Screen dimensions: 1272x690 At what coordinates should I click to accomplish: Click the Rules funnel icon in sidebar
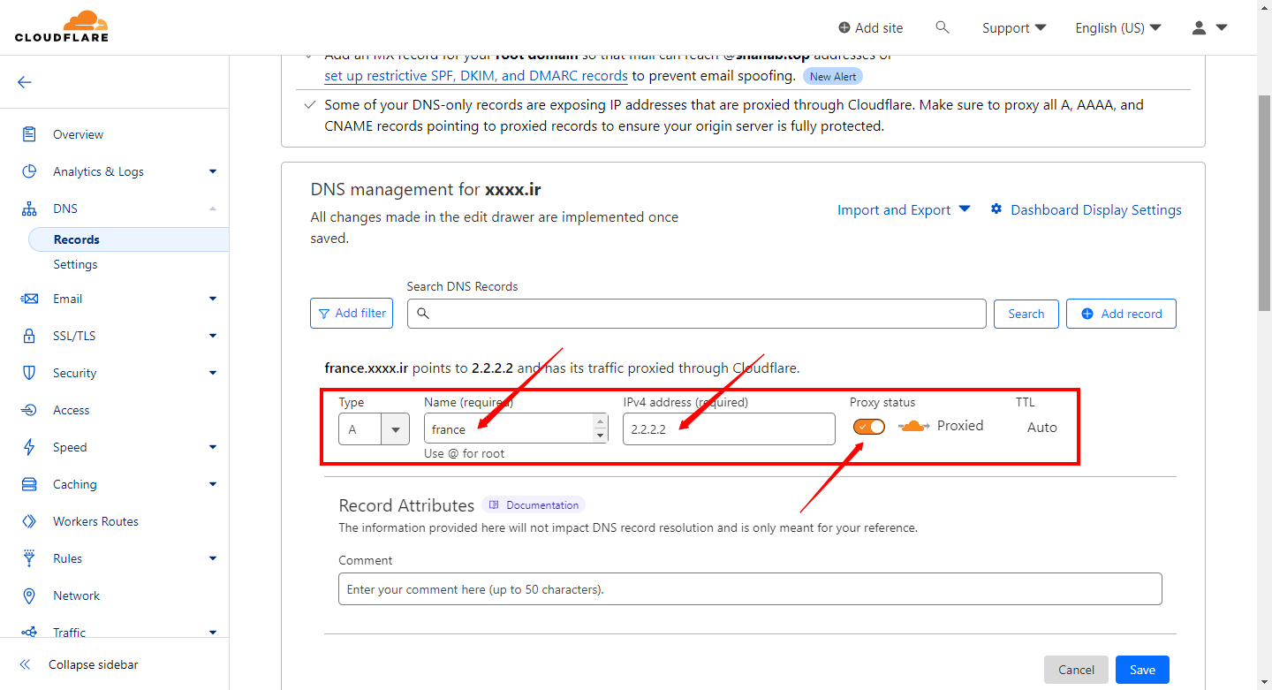tap(29, 558)
